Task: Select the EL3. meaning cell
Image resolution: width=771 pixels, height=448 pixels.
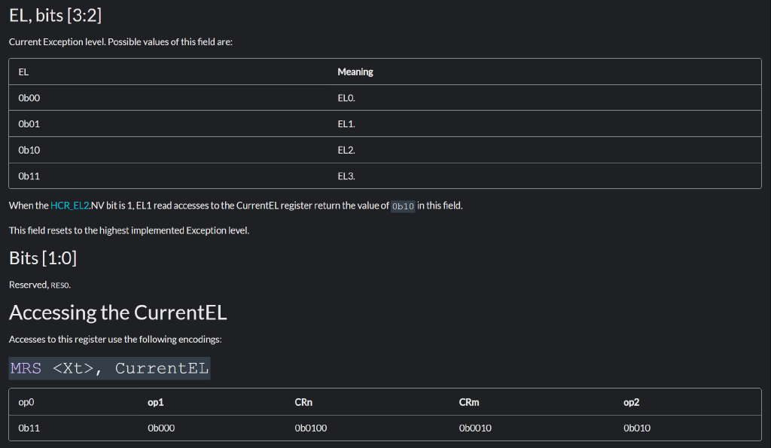Action: [x=346, y=175]
